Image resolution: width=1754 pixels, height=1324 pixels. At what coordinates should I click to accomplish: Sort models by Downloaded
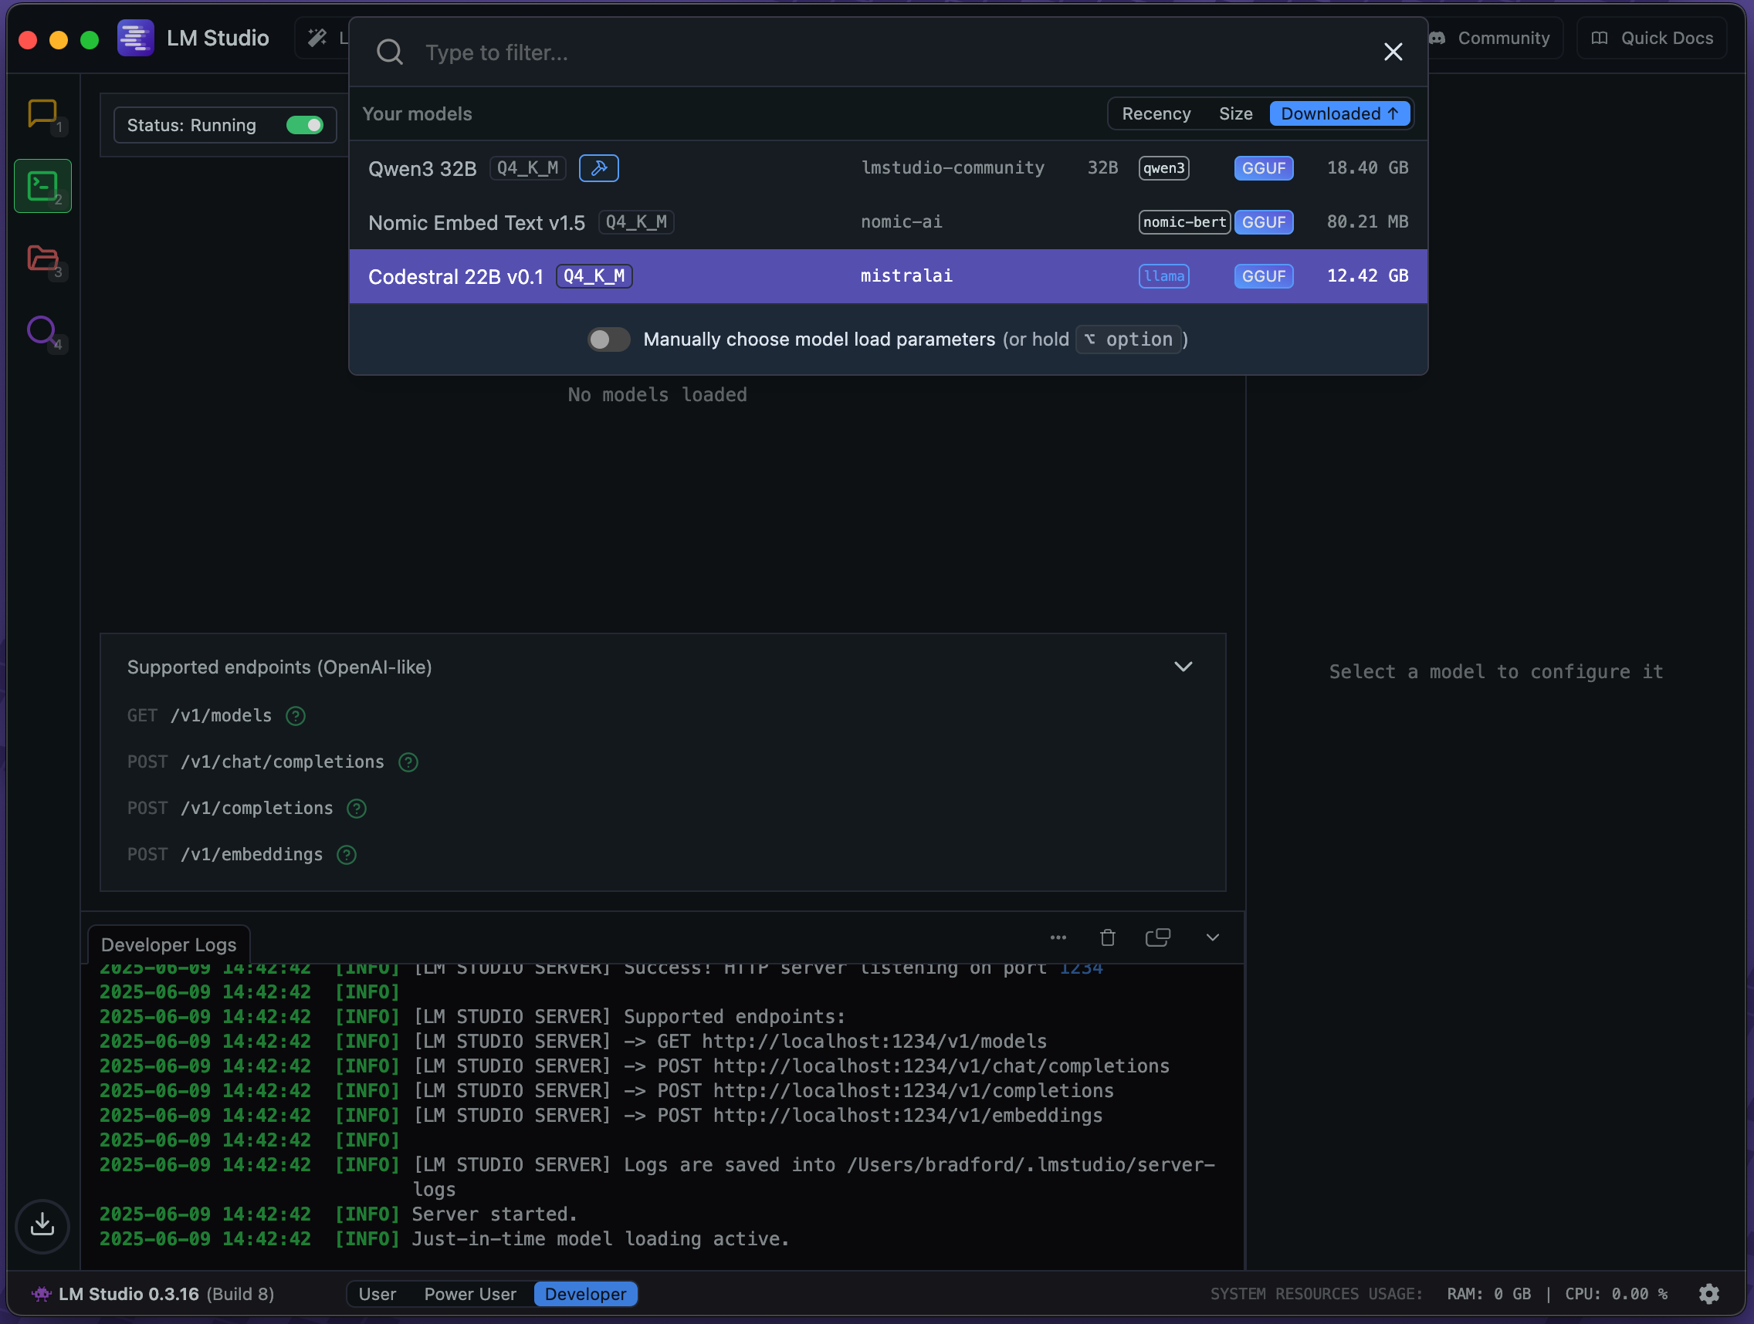[1339, 113]
